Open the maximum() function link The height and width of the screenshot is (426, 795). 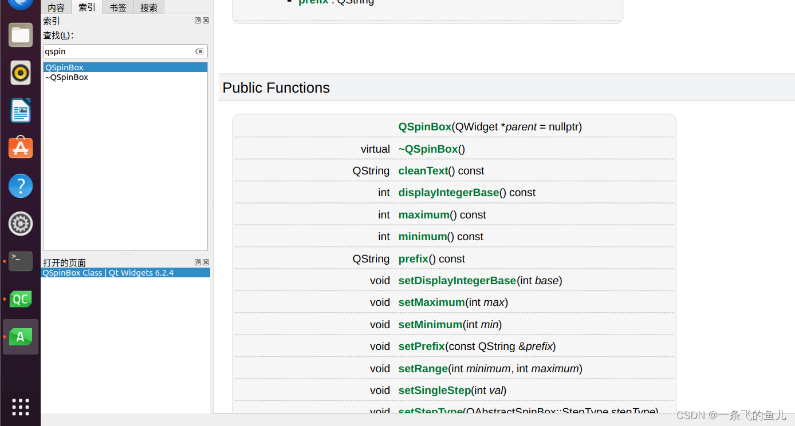coord(424,215)
